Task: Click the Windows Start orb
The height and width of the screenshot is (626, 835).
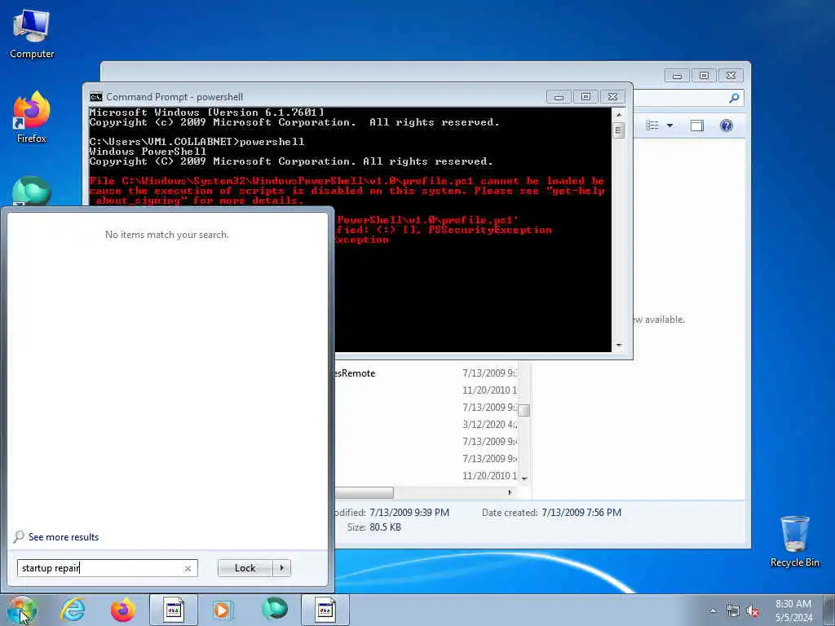Action: [21, 610]
